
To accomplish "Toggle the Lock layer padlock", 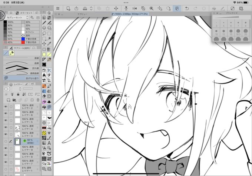I will click(18, 94).
